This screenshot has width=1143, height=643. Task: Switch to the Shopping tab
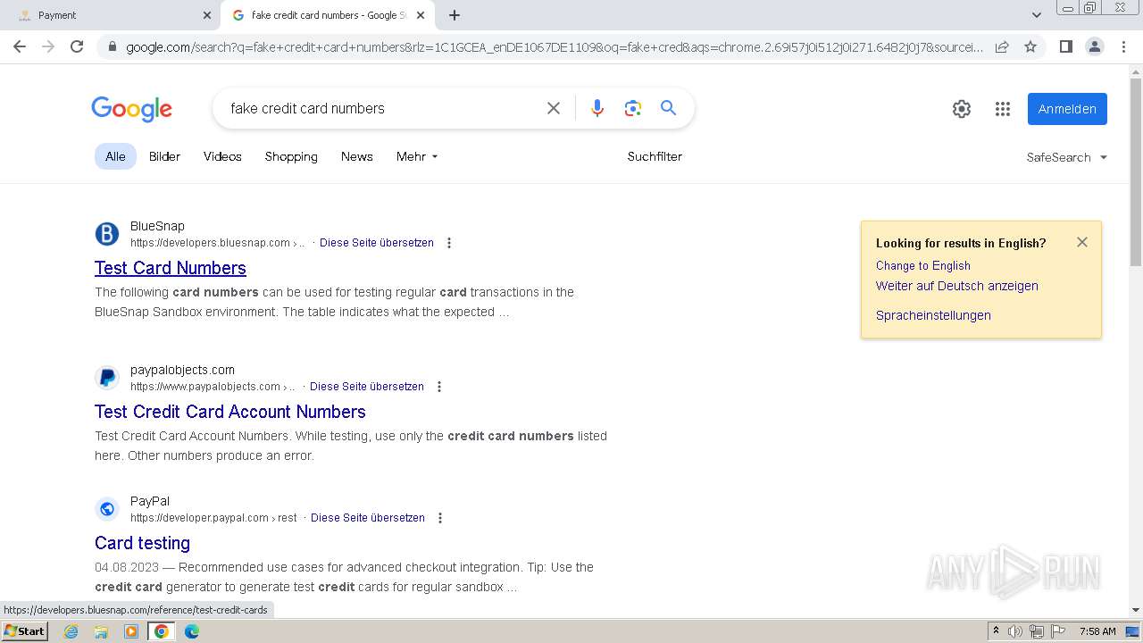[x=291, y=156]
